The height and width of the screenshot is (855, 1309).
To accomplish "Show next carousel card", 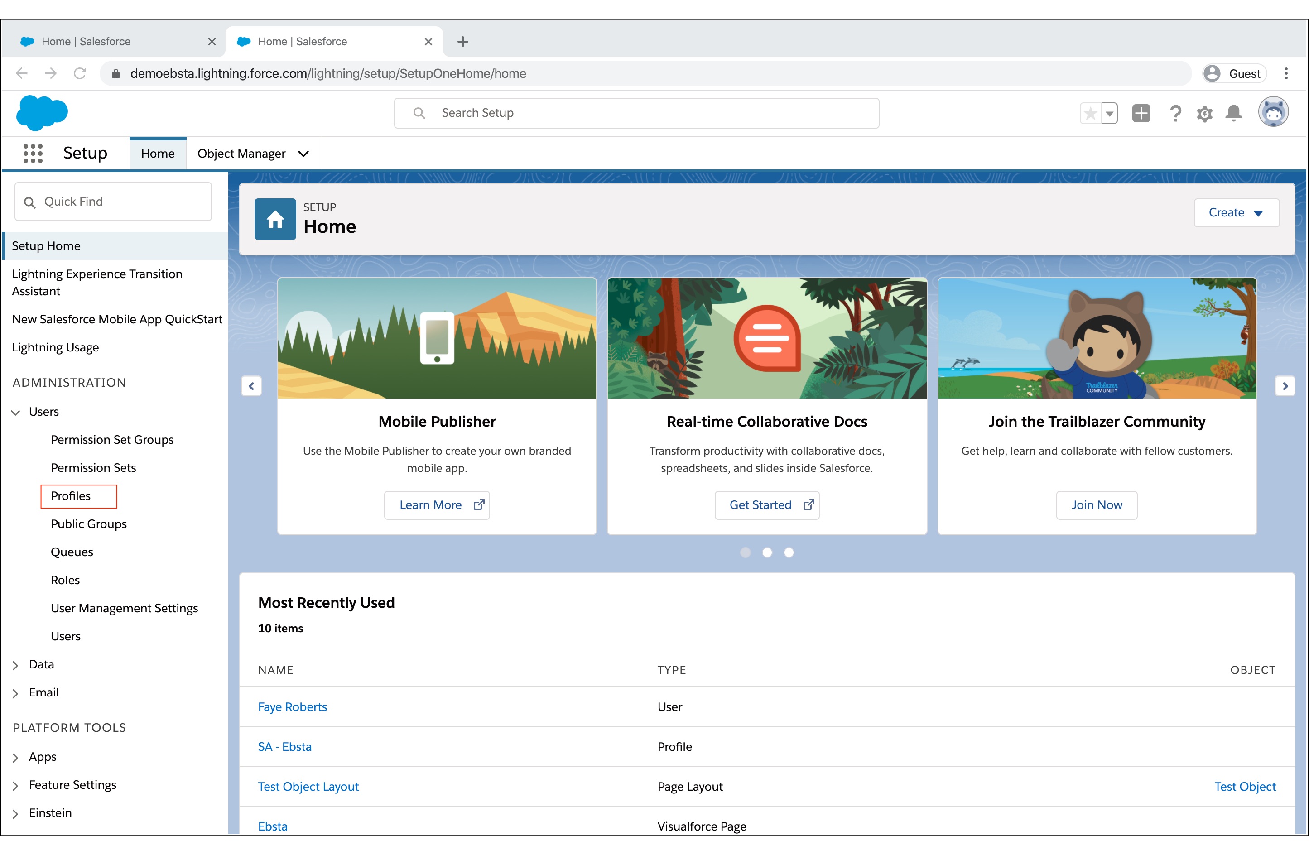I will pos(1285,386).
